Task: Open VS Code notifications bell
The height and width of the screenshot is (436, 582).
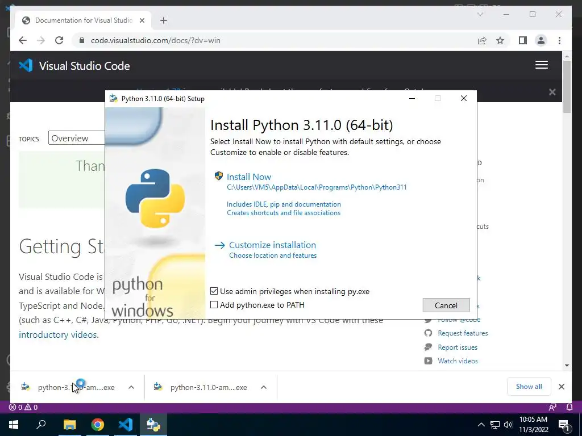Action: tap(569, 407)
